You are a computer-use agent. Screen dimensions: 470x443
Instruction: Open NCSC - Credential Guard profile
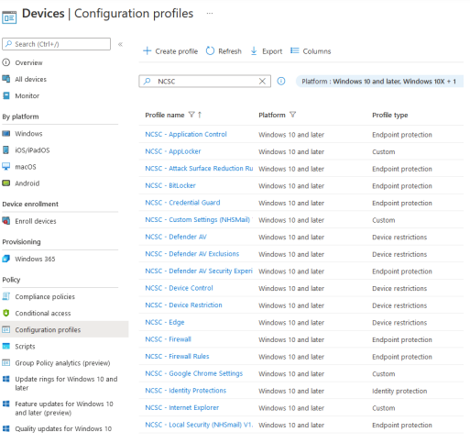coord(182,203)
